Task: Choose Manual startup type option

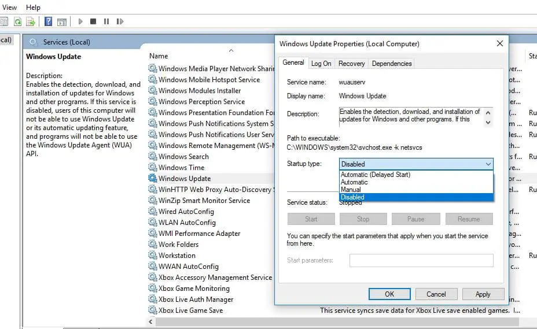Action: [x=351, y=190]
